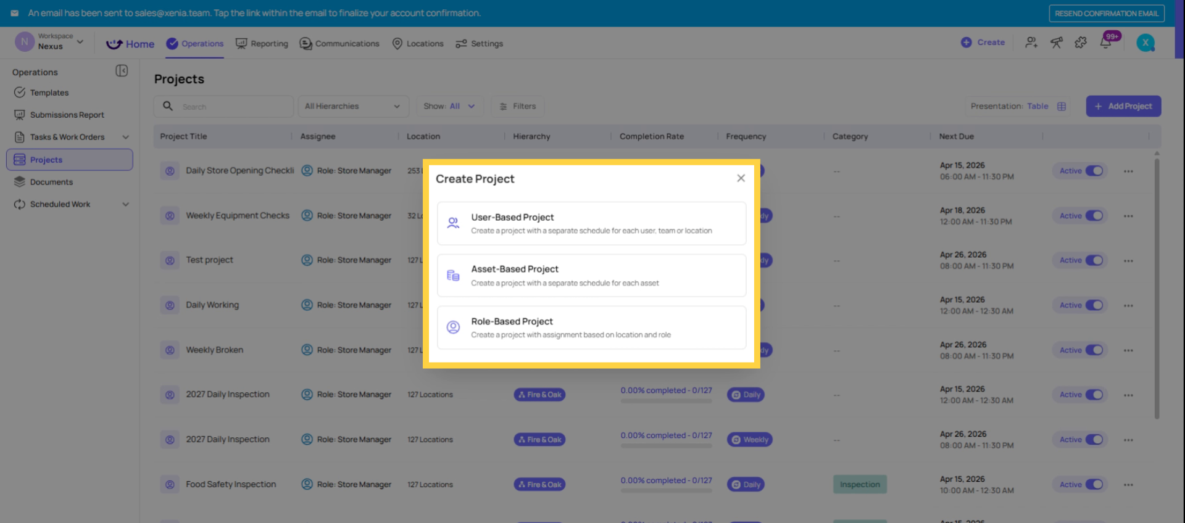The height and width of the screenshot is (523, 1185).
Task: Choose Asset-Based Project option
Action: pos(591,276)
